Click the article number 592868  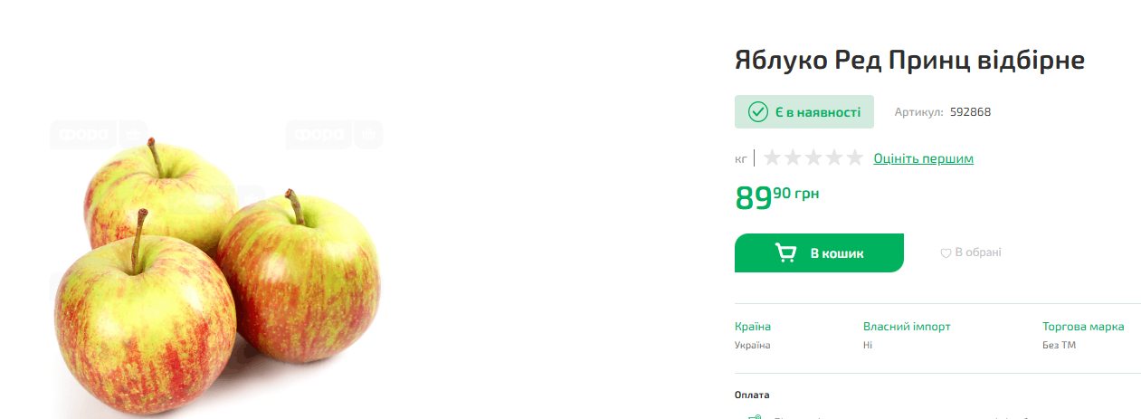click(x=971, y=112)
